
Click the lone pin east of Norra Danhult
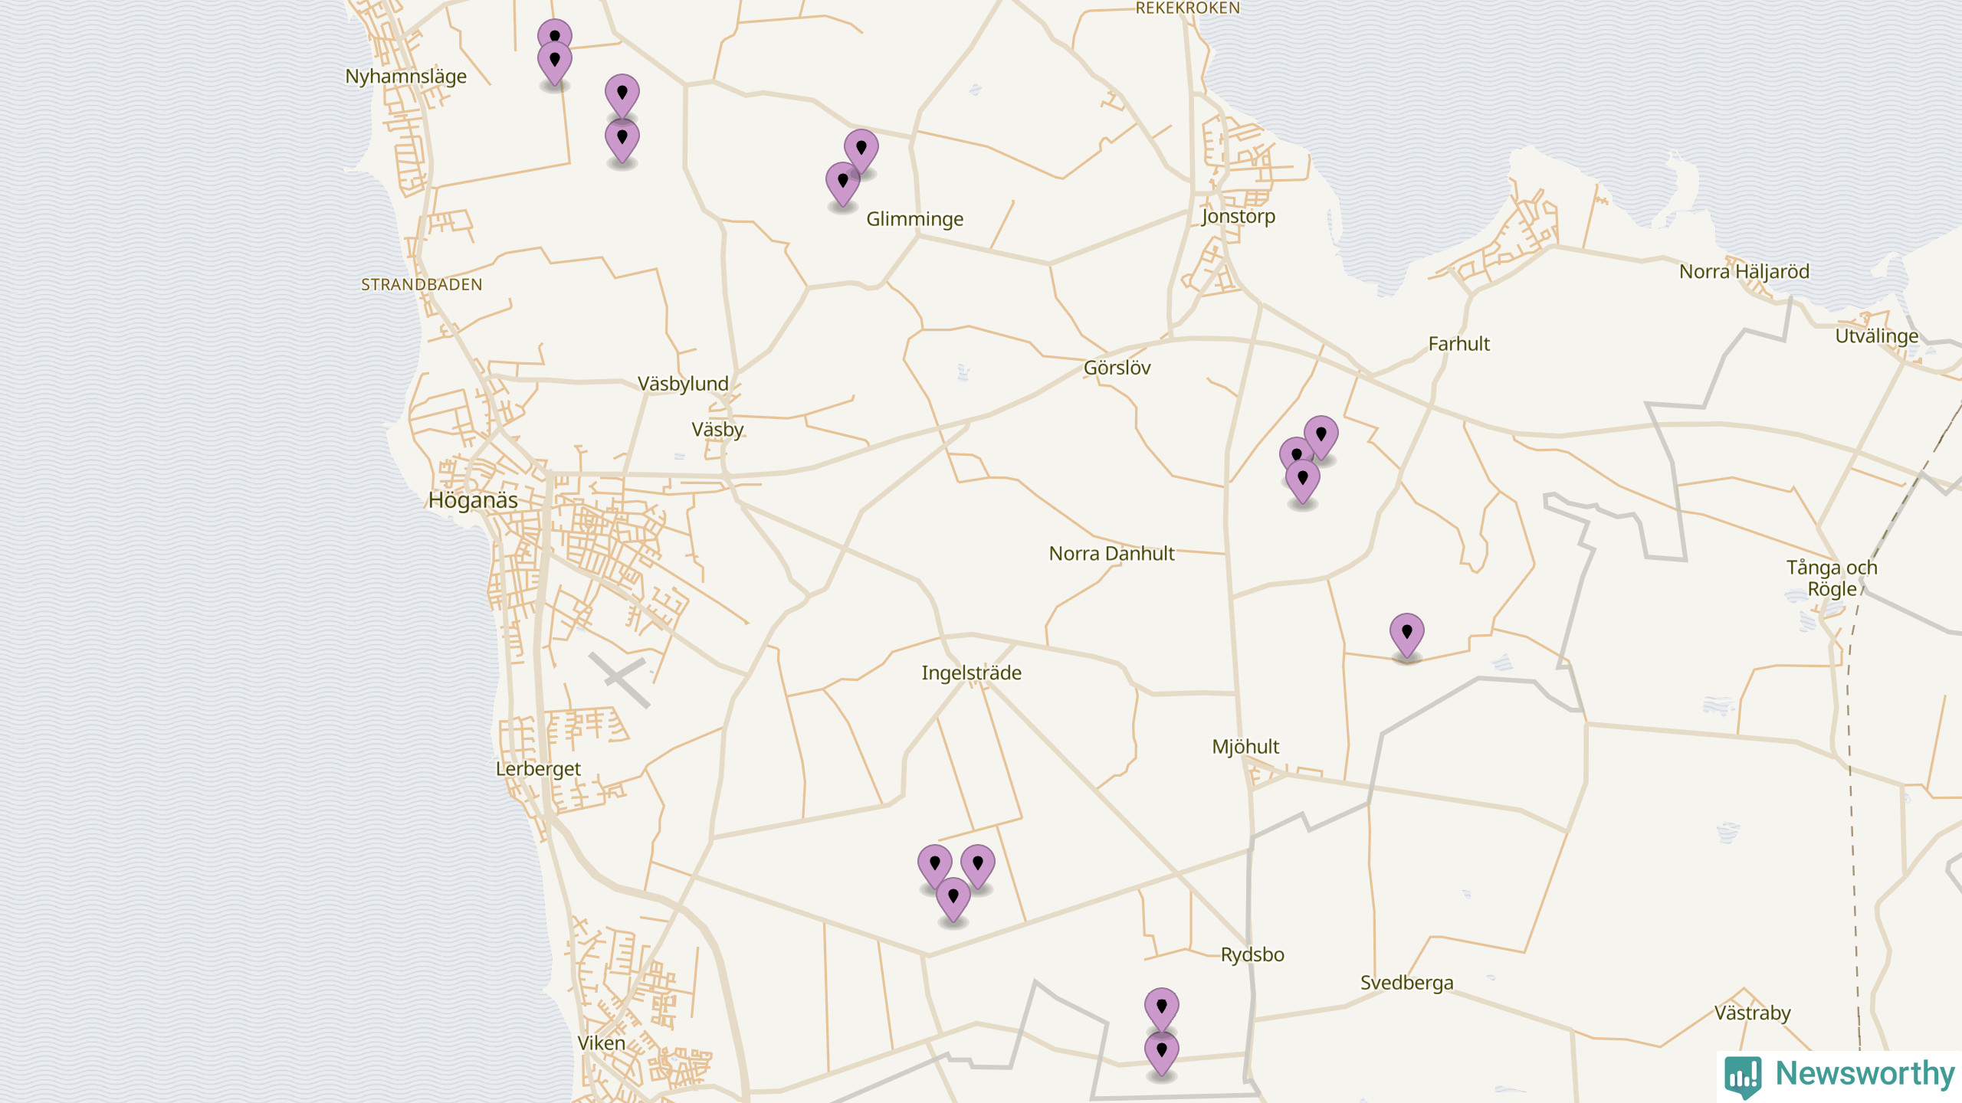point(1406,636)
